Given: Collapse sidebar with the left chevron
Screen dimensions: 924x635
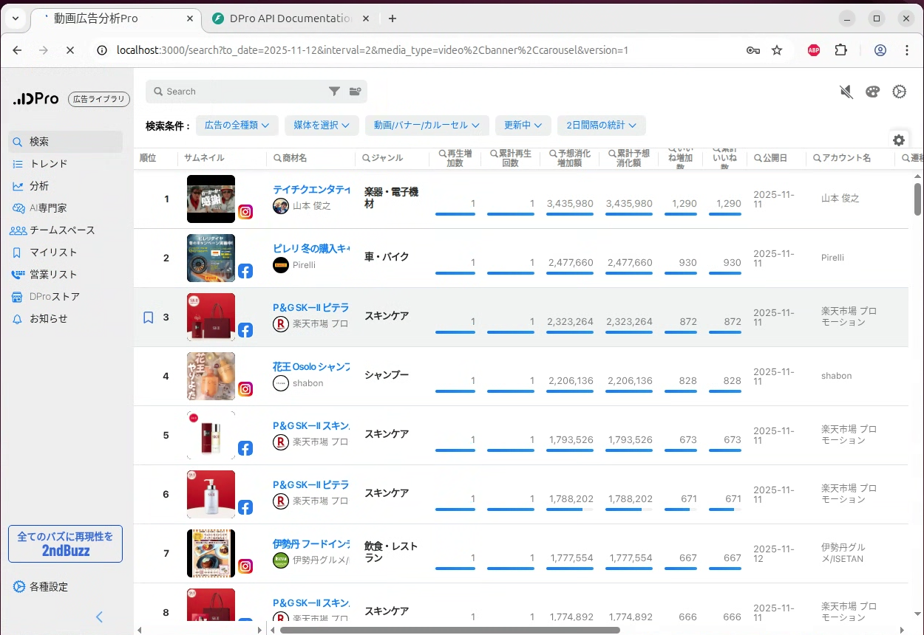Looking at the screenshot, I should point(100,617).
